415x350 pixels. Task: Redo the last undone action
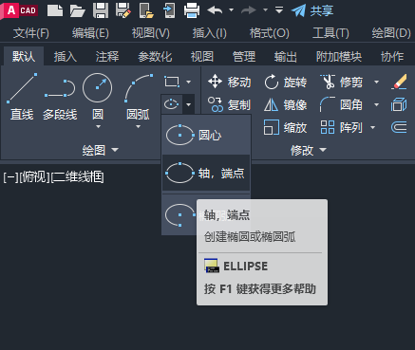tap(249, 10)
